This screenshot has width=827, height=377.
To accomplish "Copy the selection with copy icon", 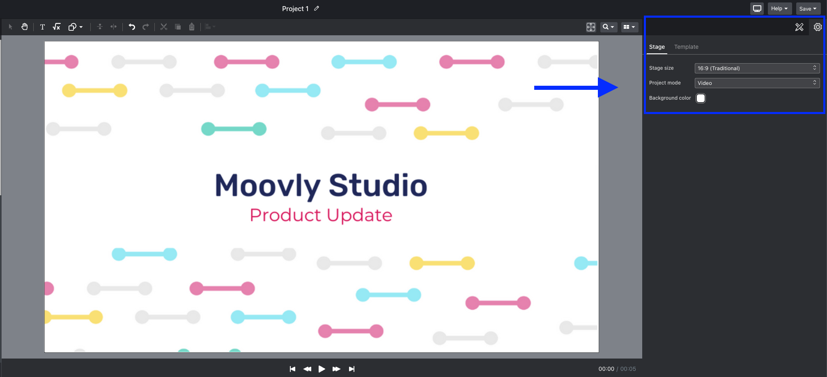I will click(178, 27).
